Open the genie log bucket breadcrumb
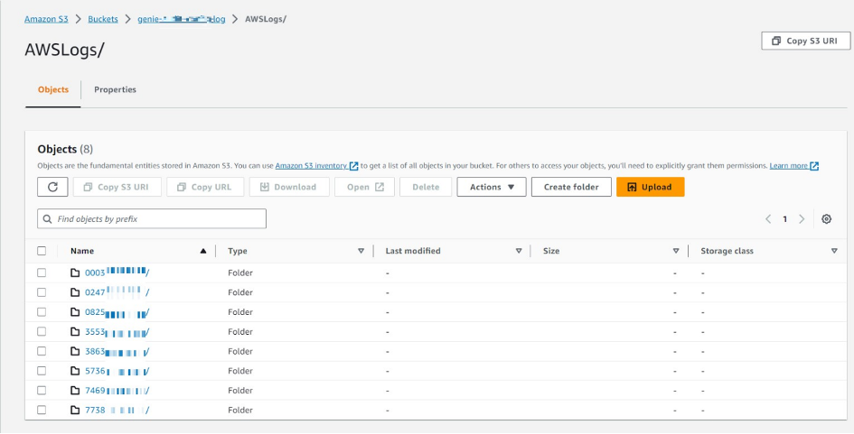The width and height of the screenshot is (854, 434). 182,19
